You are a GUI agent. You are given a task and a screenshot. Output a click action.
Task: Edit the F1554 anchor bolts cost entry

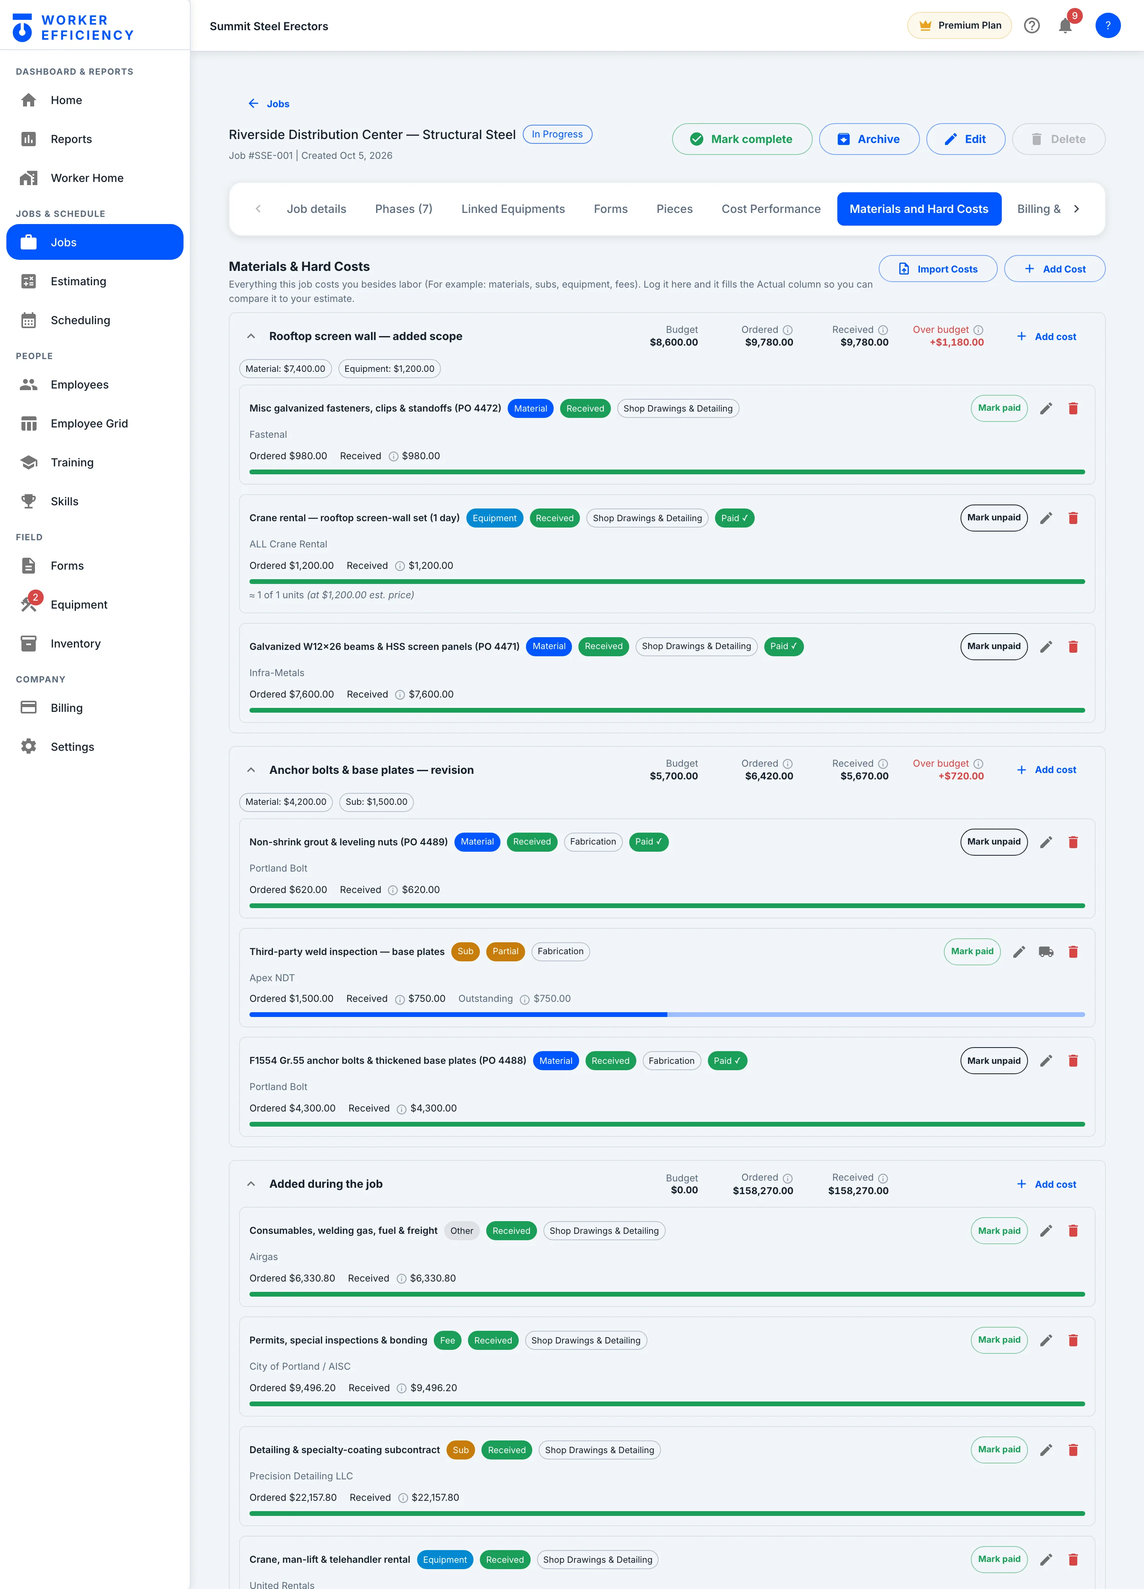[1046, 1061]
